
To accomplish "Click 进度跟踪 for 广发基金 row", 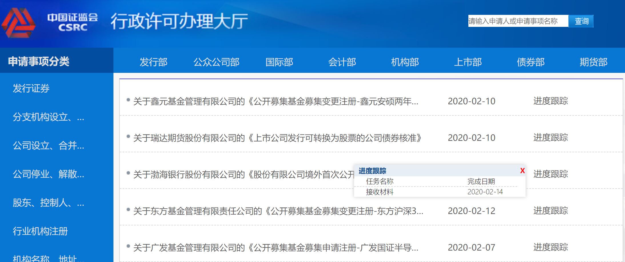I will (550, 247).
